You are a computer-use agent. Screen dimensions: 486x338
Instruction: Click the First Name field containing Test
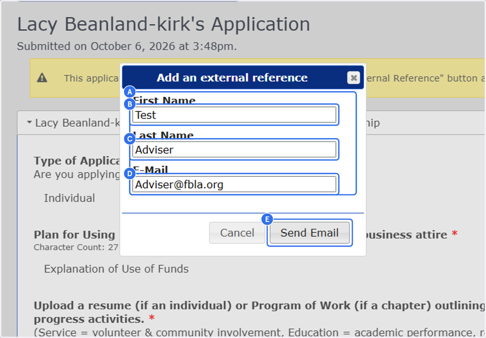(234, 115)
